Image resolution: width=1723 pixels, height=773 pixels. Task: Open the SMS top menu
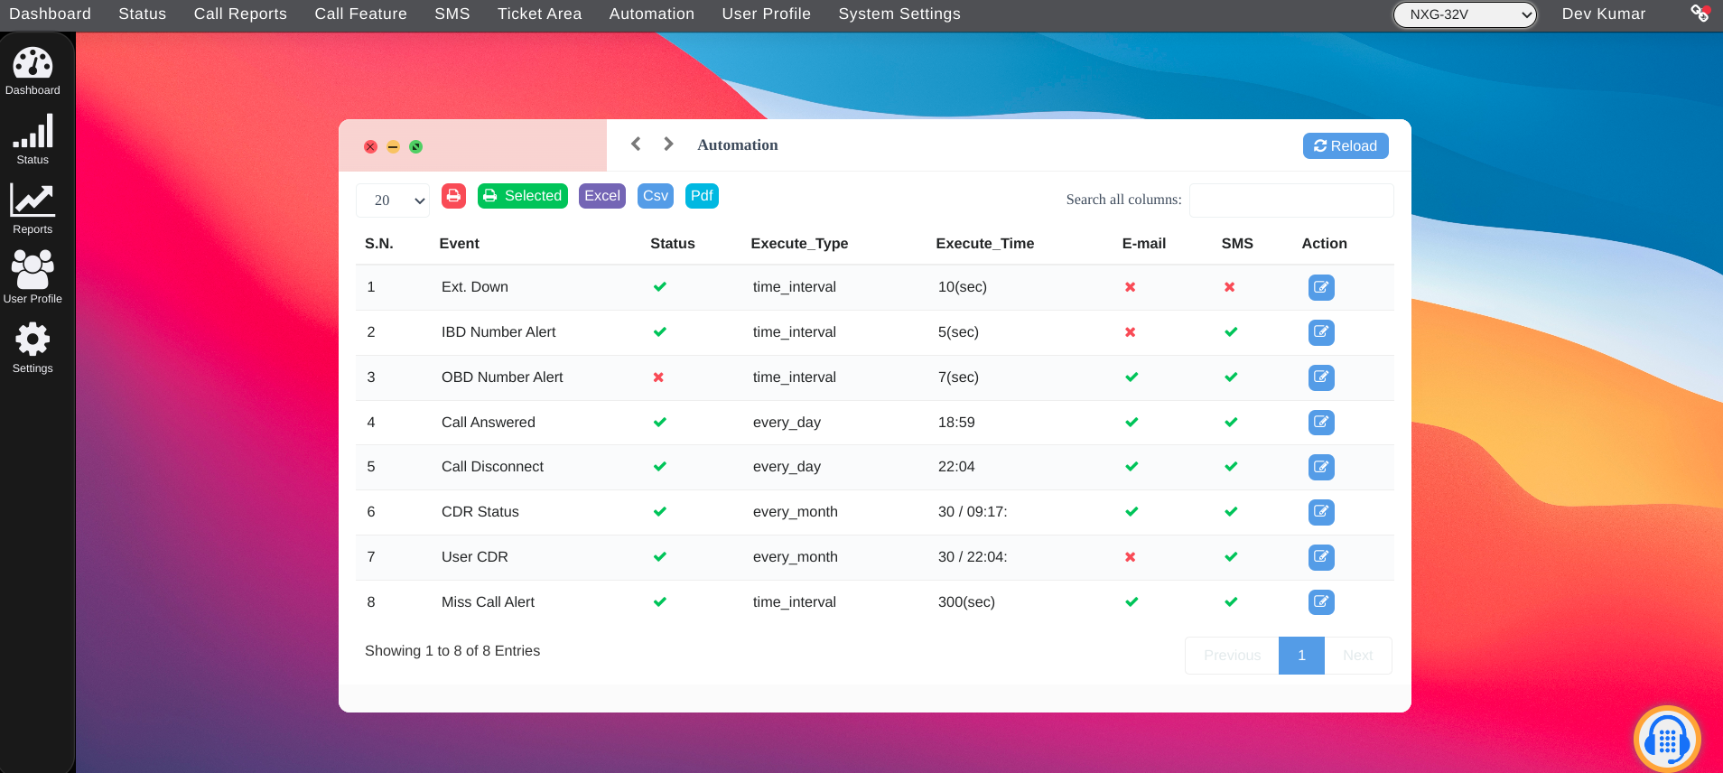click(x=452, y=14)
